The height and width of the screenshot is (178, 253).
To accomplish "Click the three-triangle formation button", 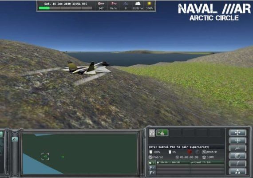I will (237, 171).
